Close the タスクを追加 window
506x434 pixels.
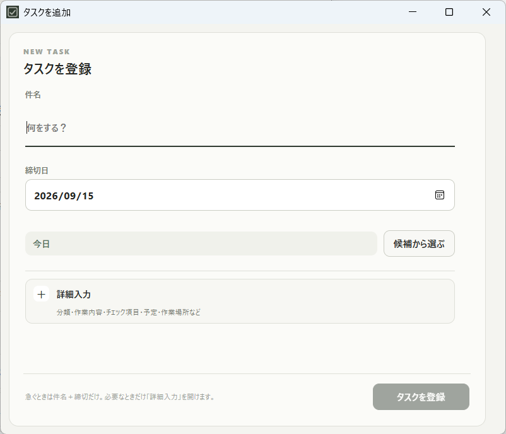pyautogui.click(x=486, y=12)
